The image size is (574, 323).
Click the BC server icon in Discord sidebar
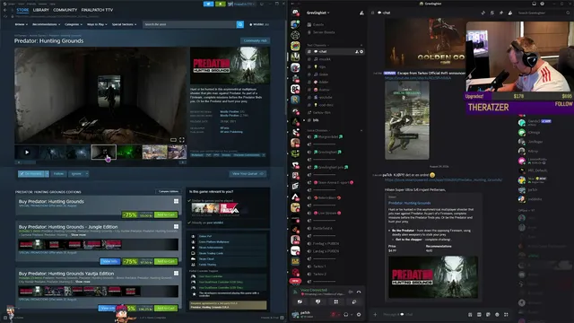point(295,89)
